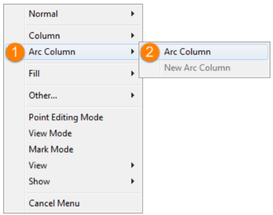Expand the arrow beside Column
The width and height of the screenshot is (273, 215).
(133, 35)
